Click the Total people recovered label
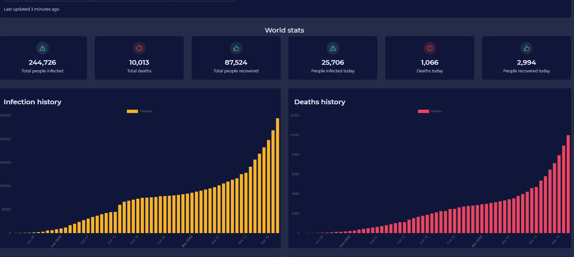 point(236,71)
